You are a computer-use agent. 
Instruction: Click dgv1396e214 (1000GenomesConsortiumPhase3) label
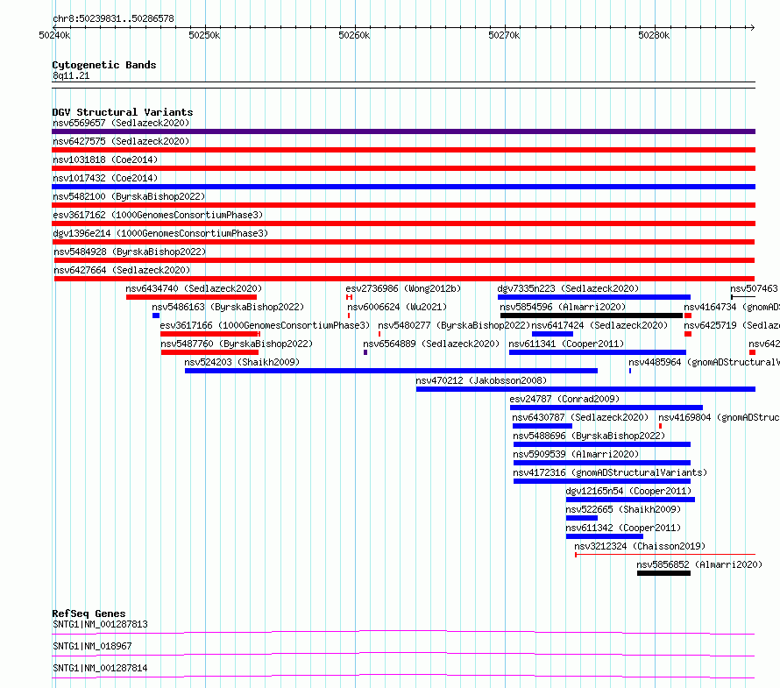(160, 233)
